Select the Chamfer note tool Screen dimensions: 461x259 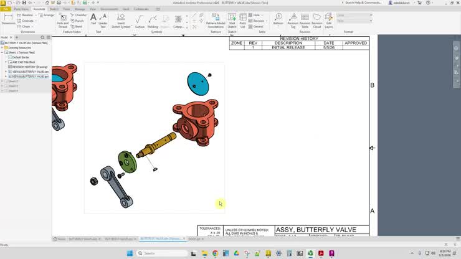78,15
